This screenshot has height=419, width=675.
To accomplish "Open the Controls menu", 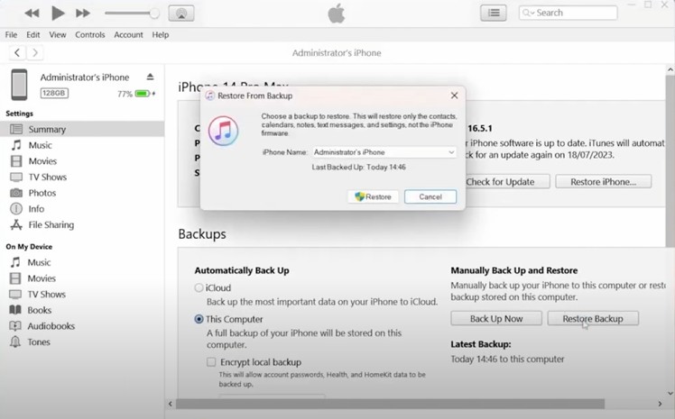I will (x=90, y=35).
